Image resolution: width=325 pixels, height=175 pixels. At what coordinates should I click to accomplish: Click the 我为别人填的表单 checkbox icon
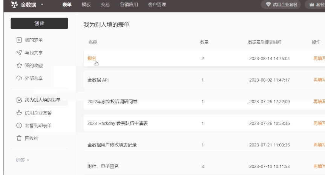tap(19, 100)
